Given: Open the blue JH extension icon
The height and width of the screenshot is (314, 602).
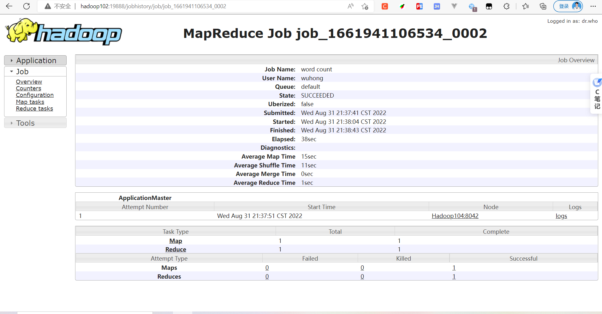Looking at the screenshot, I should pyautogui.click(x=437, y=6).
